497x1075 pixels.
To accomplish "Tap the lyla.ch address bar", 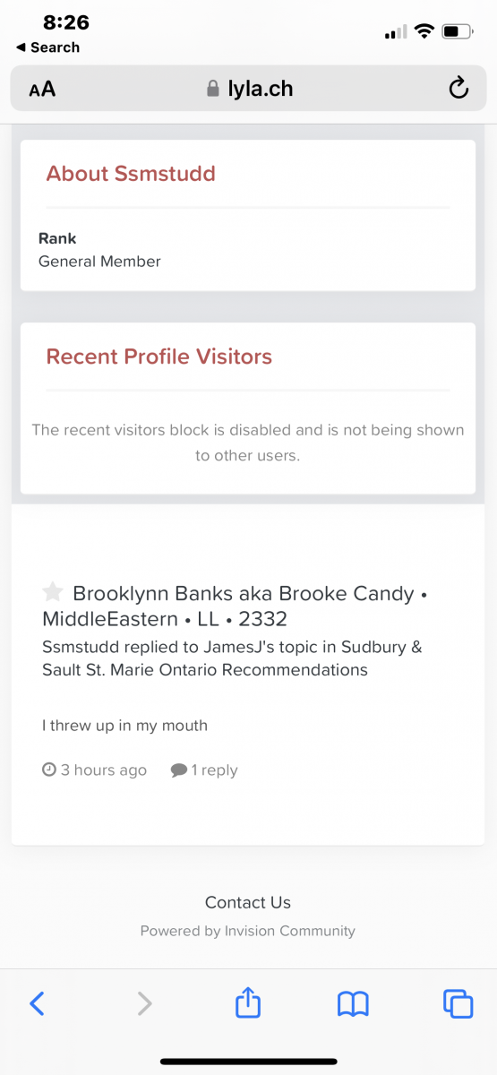I will point(248,88).
